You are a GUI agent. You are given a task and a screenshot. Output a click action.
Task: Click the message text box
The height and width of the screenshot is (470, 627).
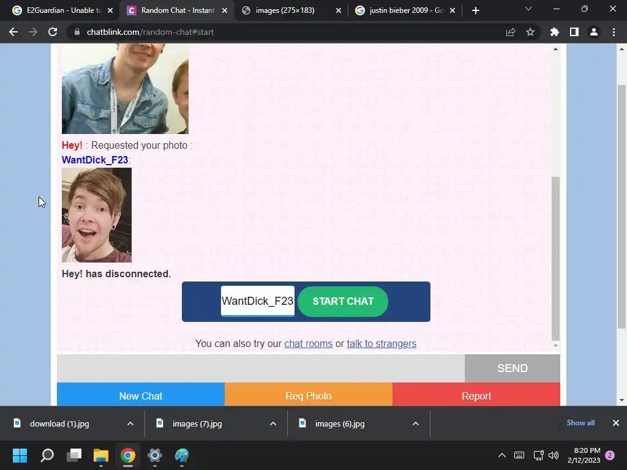(261, 368)
